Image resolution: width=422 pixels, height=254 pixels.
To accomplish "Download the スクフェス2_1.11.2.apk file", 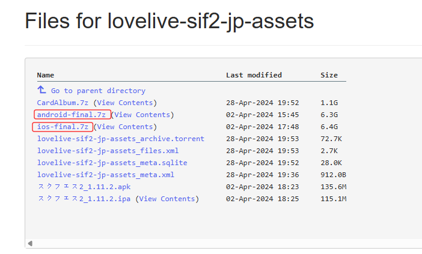I will click(84, 187).
